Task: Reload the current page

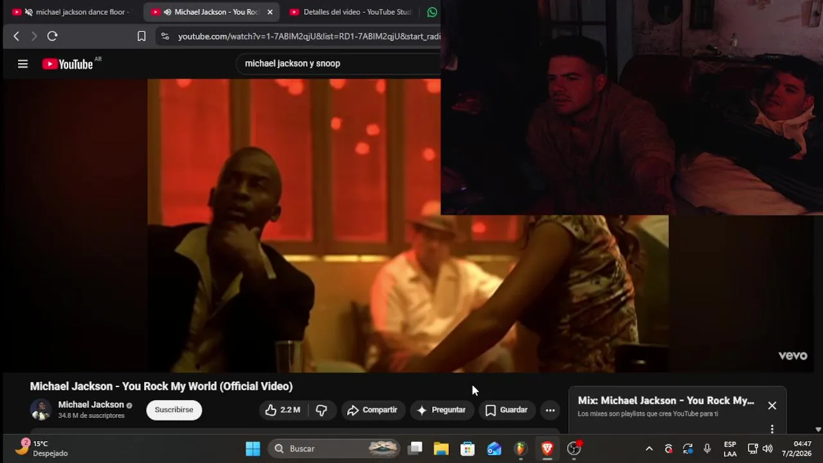Action: click(x=53, y=37)
